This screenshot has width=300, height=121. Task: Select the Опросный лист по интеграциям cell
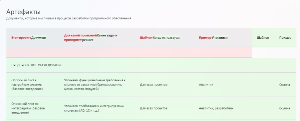(33, 108)
